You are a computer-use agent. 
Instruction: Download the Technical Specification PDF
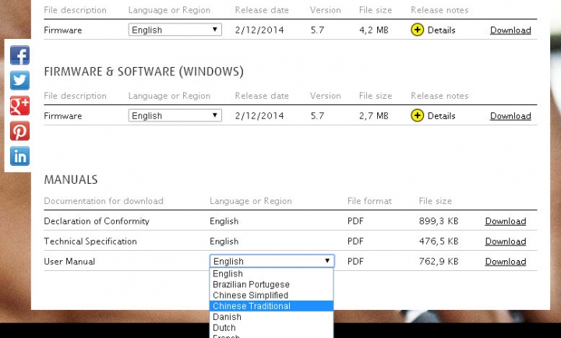[x=505, y=241]
